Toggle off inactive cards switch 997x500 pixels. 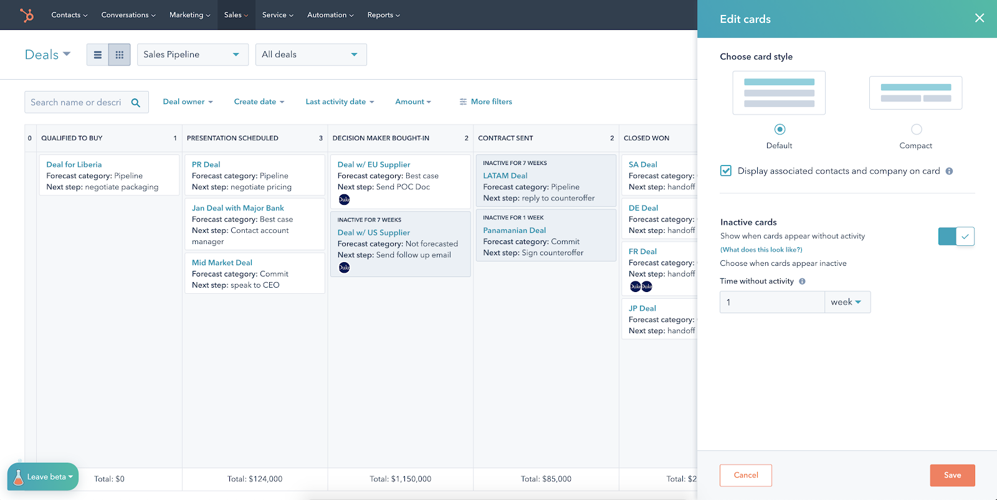(956, 237)
